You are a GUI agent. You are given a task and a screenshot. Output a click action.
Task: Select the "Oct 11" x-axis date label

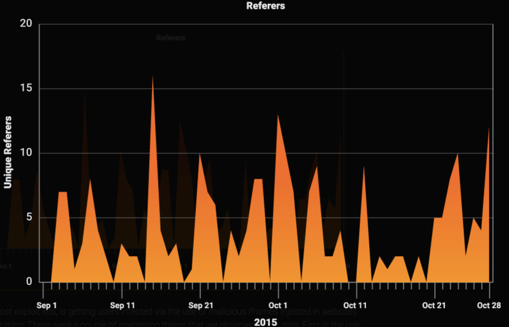[355, 305]
